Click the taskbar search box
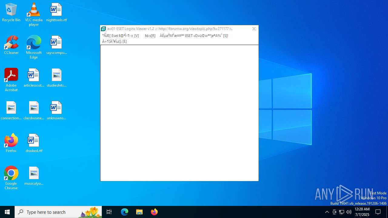The width and height of the screenshot is (388, 218). point(58,212)
